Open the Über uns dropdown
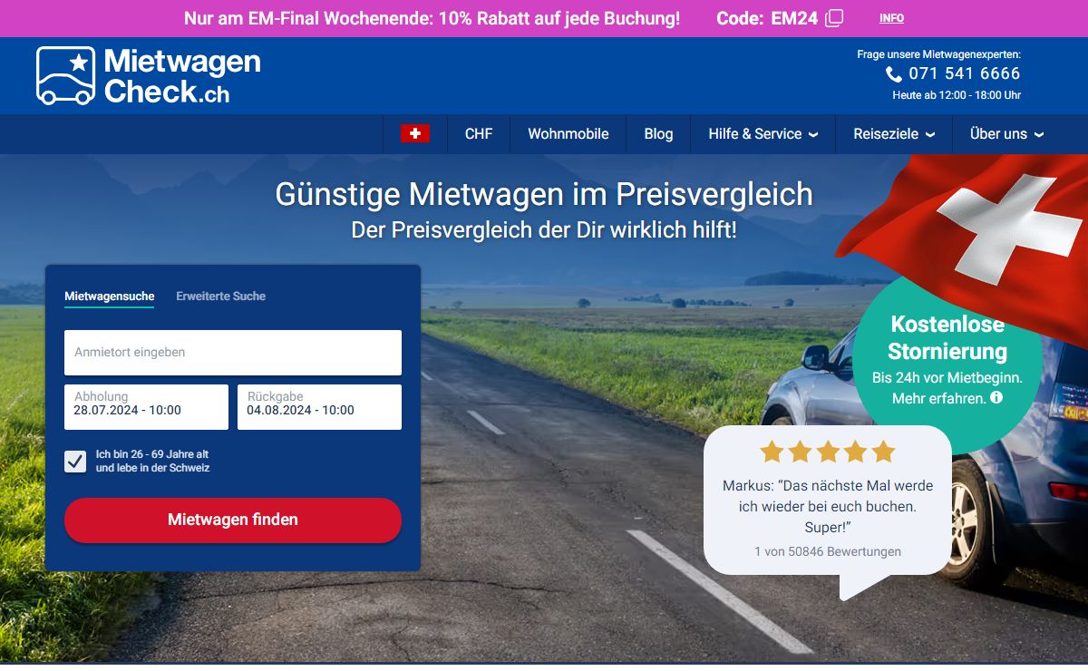 [1006, 134]
